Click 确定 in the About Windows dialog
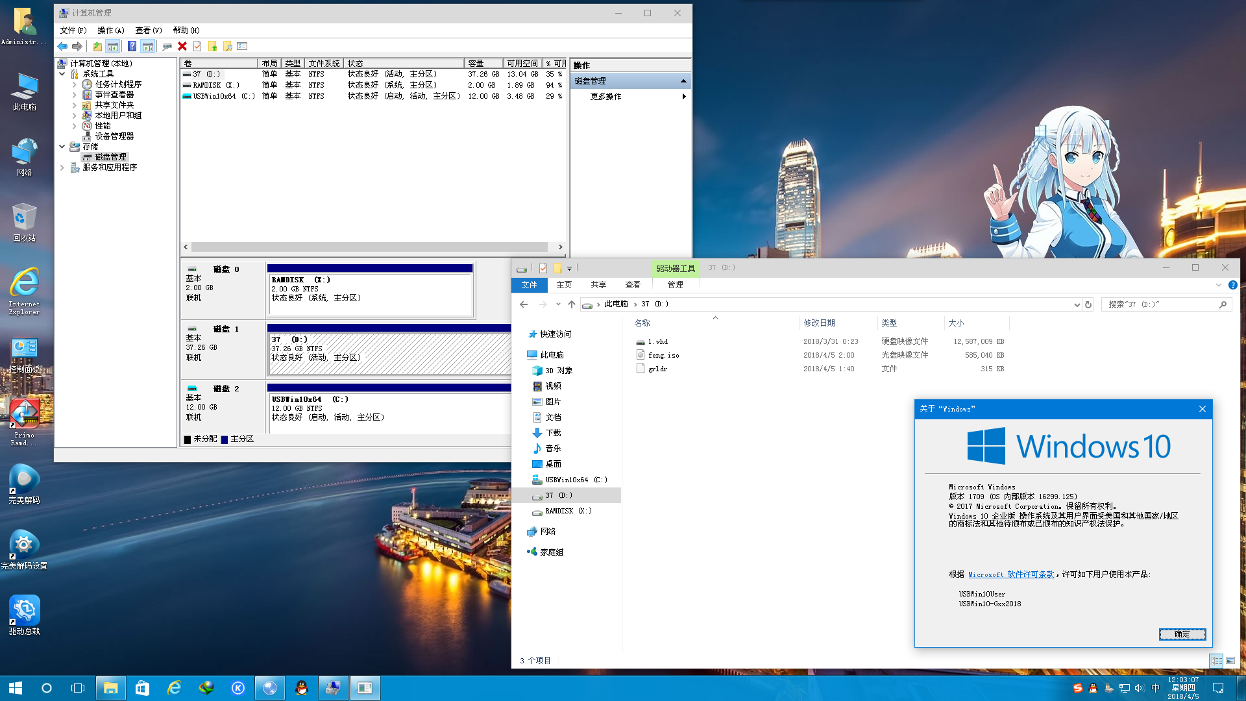The width and height of the screenshot is (1246, 701). pyautogui.click(x=1182, y=634)
